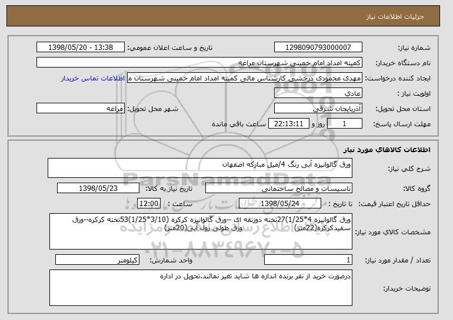Click the حداقل تاریخ اعتبار قیمت label
453x320 pixels.
tap(395, 204)
